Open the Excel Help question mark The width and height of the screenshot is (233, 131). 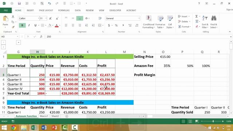pyautogui.click(x=199, y=3)
